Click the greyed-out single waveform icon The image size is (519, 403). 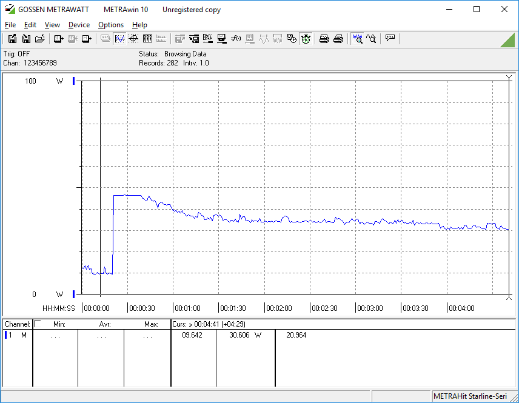pos(264,39)
